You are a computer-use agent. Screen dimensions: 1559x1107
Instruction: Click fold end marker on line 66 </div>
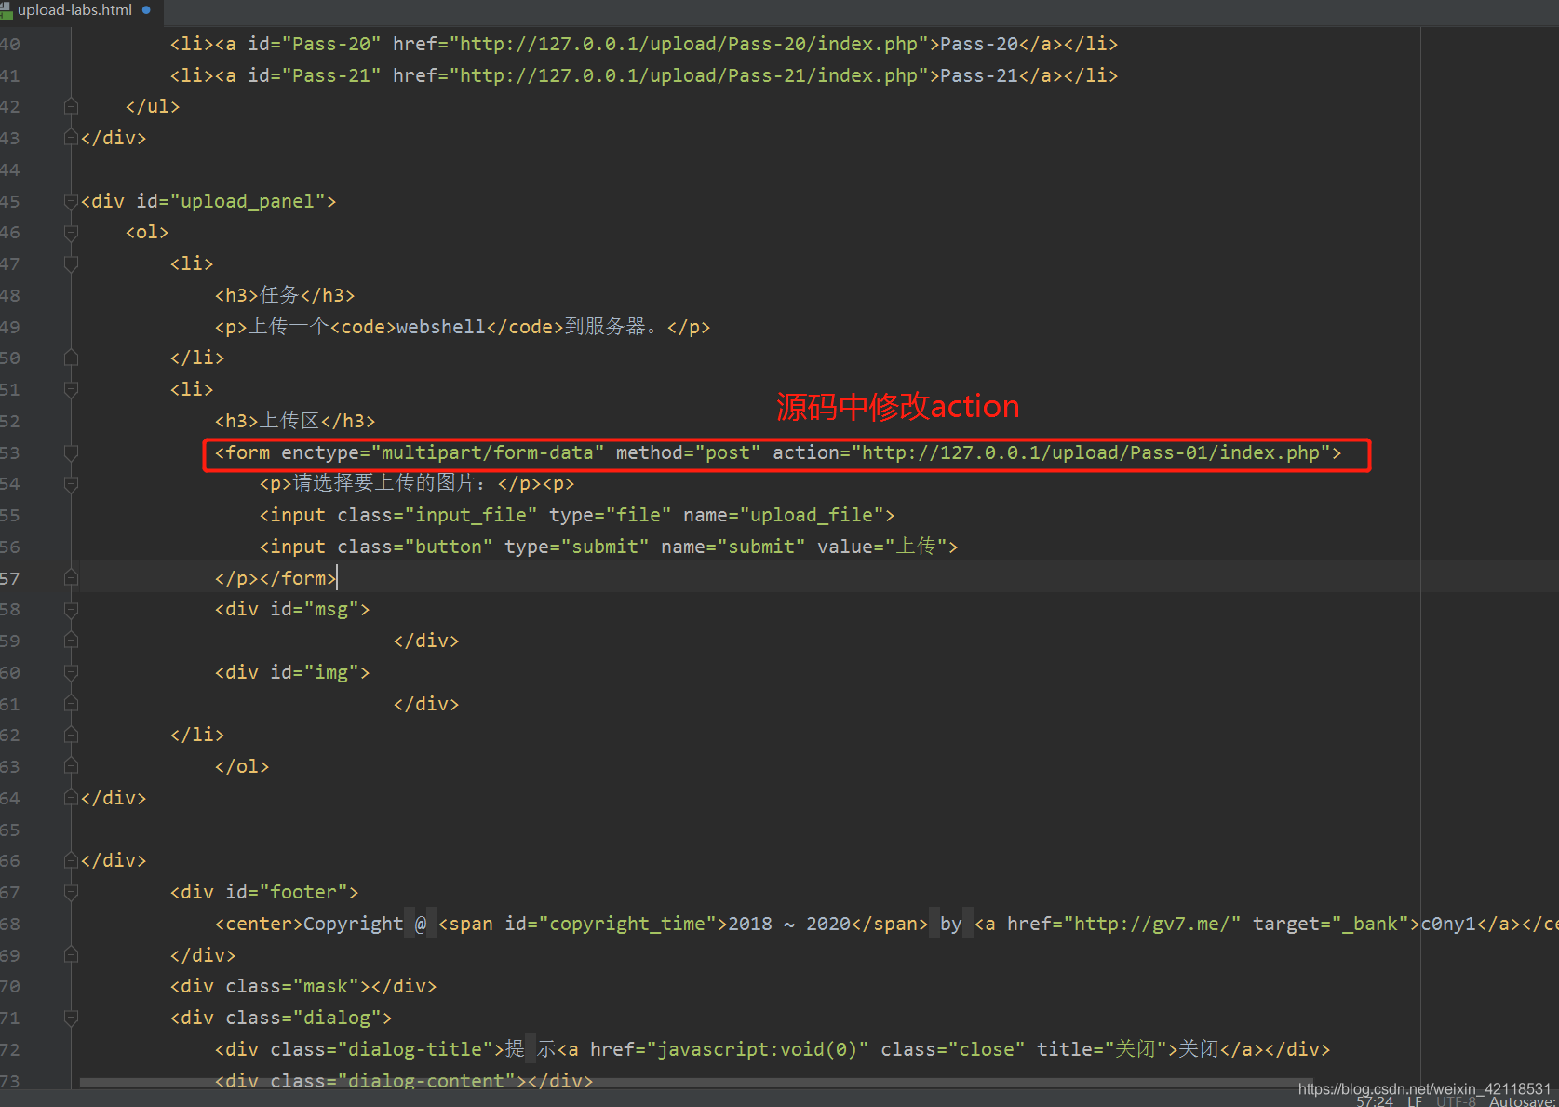click(x=71, y=860)
